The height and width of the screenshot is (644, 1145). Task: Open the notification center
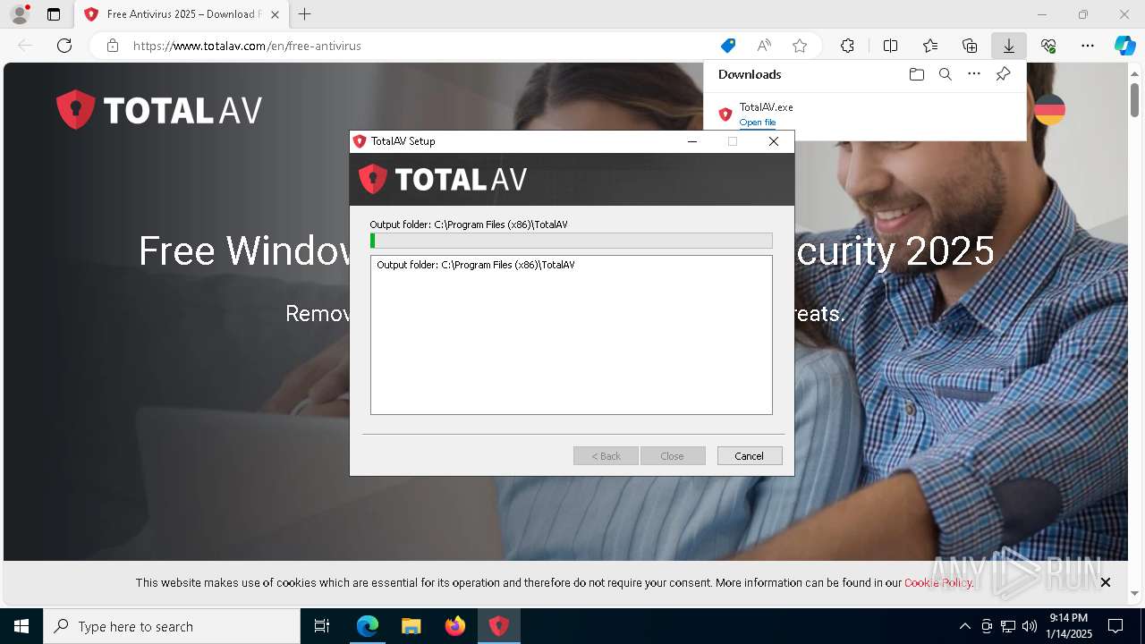(1115, 626)
